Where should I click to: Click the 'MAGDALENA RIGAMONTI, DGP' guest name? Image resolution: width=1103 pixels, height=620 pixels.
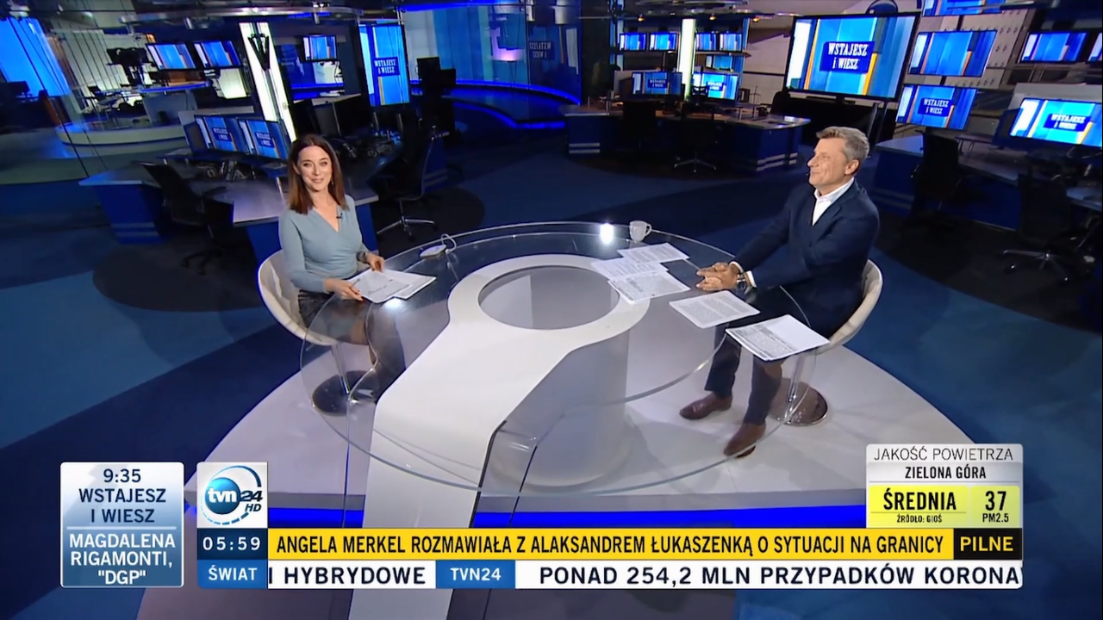122,557
